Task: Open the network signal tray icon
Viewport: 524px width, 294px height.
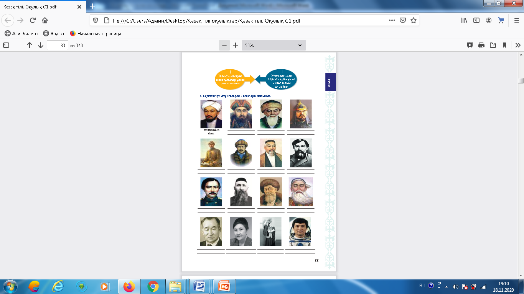Action: click(483, 286)
